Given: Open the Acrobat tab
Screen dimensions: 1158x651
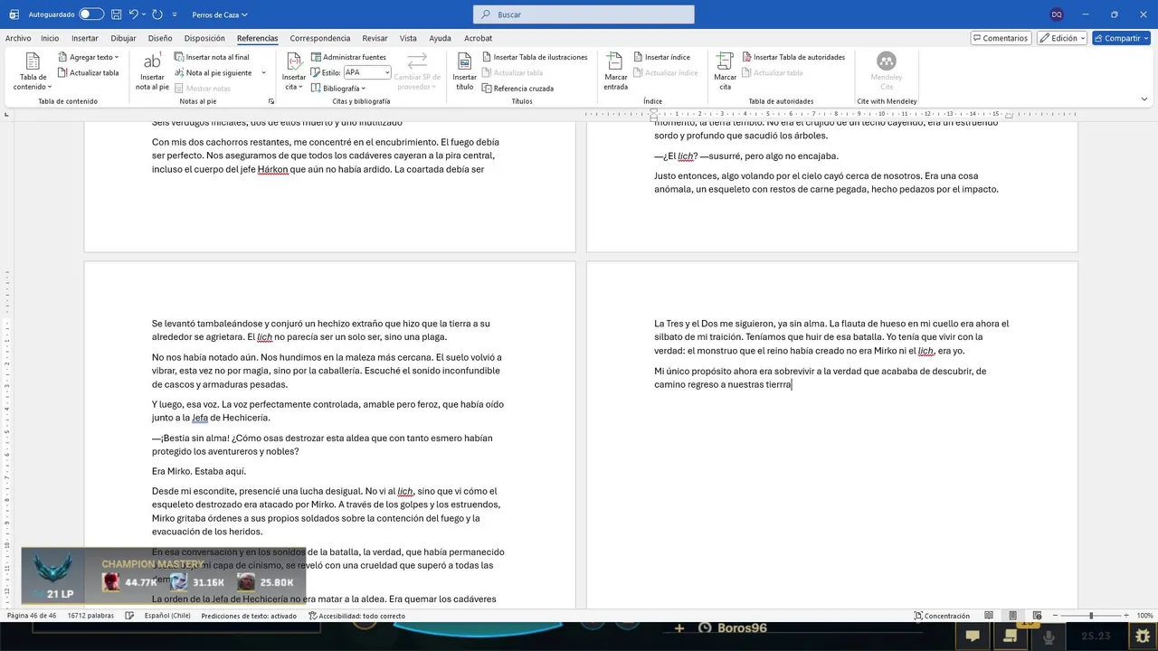Looking at the screenshot, I should [479, 38].
